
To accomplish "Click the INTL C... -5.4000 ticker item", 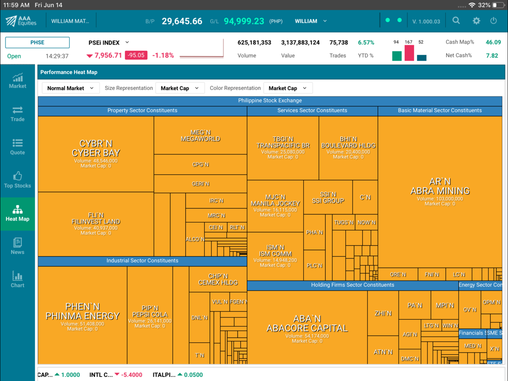I will click(x=116, y=375).
